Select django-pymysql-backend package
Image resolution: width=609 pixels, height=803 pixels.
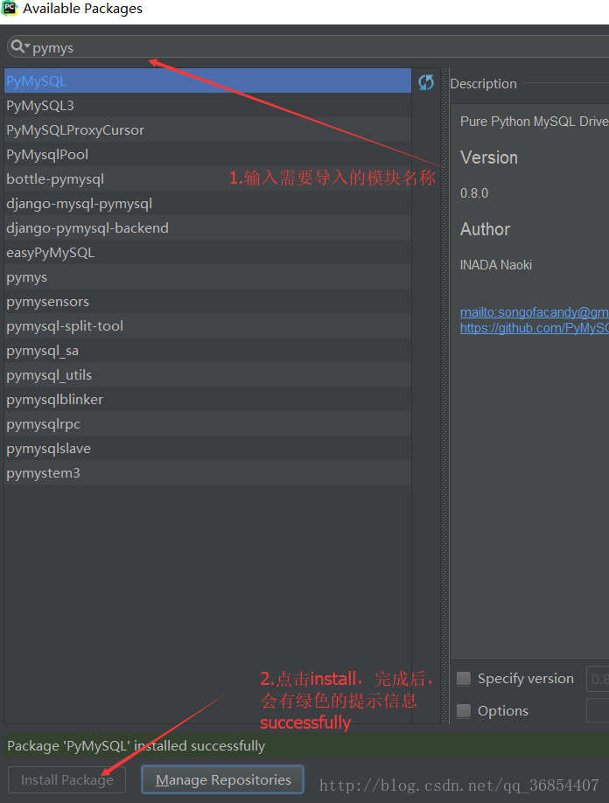(207, 228)
